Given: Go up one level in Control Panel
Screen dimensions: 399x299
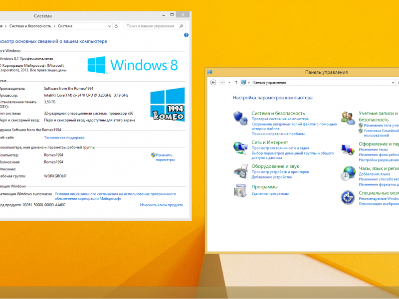Looking at the screenshot, I should (236, 82).
